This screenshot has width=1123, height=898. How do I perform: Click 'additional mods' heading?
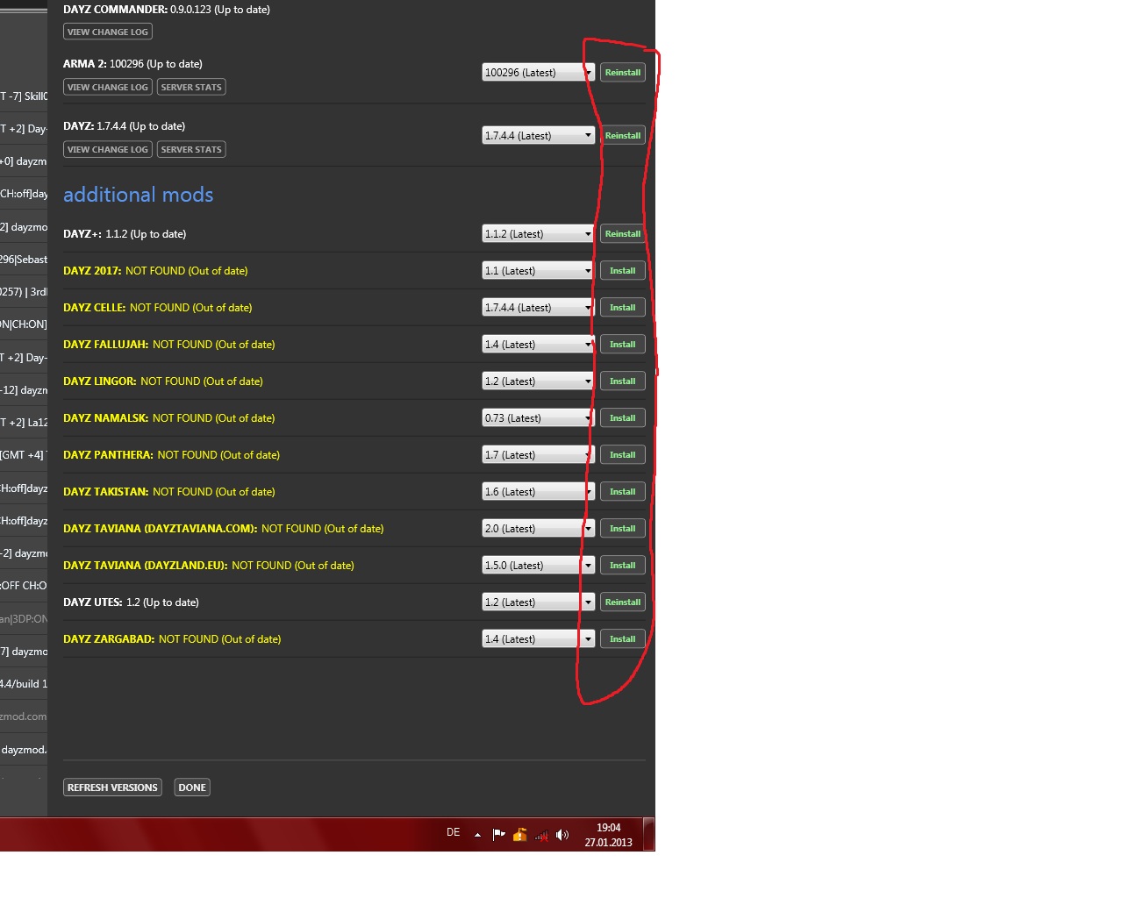click(139, 195)
